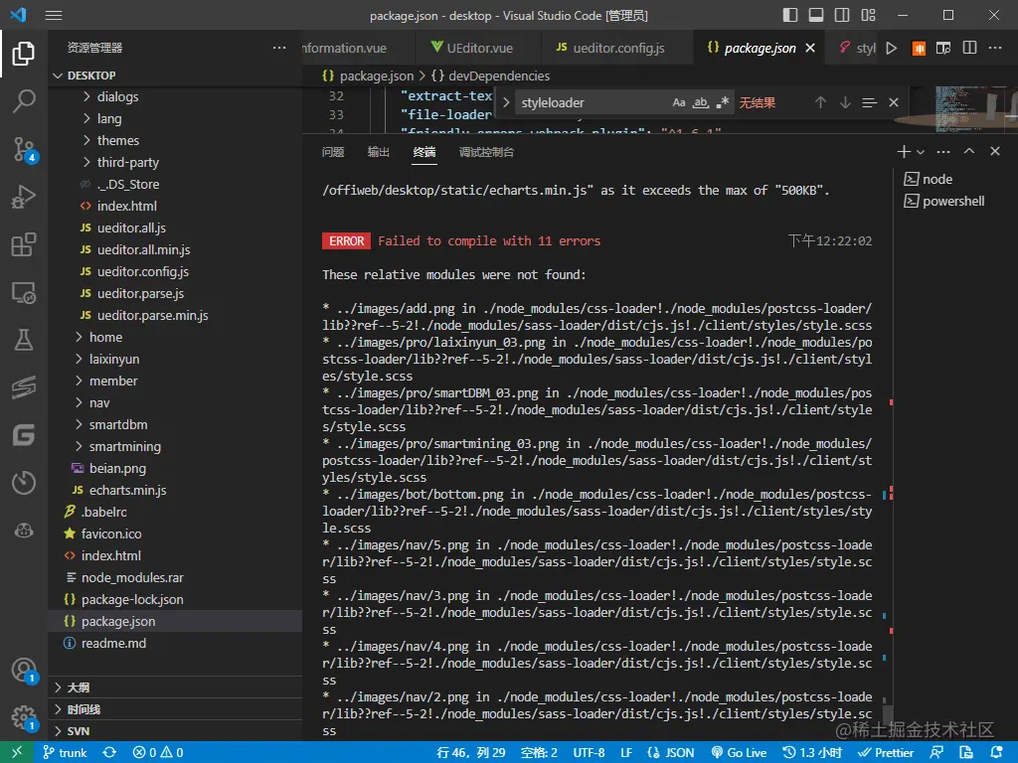Screen dimensions: 1018x763
Task: Toggle Match Whole Word in find widget
Action: click(701, 102)
